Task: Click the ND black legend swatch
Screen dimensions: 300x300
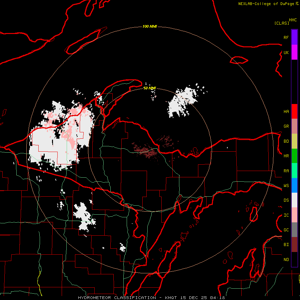Action: tap(294, 259)
